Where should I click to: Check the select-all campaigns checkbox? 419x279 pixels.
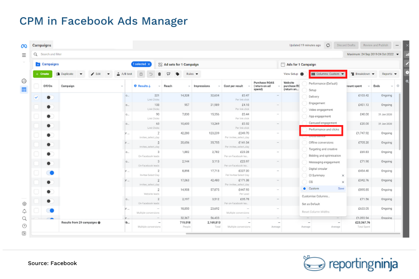point(36,86)
